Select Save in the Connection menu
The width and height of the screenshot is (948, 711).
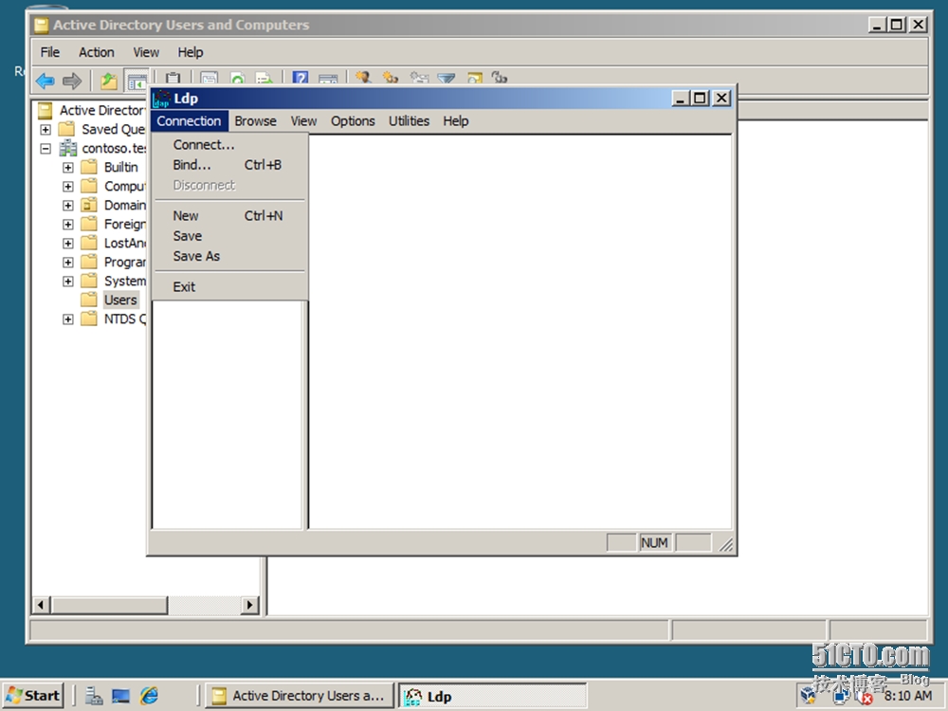229,236
